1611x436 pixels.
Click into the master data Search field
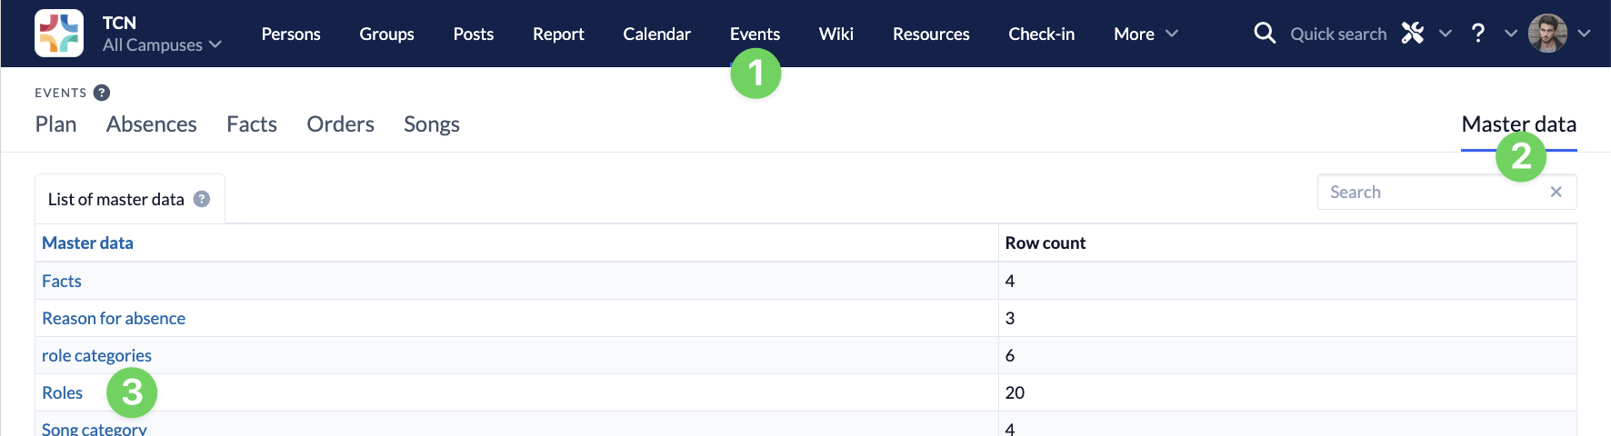[1432, 192]
